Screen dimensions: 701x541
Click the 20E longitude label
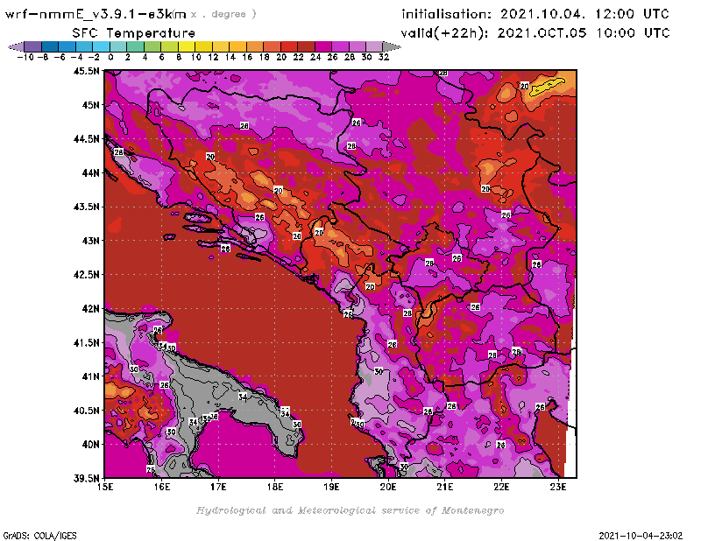[388, 487]
